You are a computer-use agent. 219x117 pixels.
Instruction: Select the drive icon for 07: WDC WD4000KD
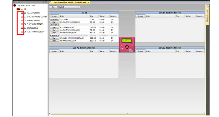[22, 17]
